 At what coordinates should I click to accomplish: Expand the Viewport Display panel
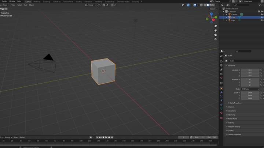[x=233, y=127]
